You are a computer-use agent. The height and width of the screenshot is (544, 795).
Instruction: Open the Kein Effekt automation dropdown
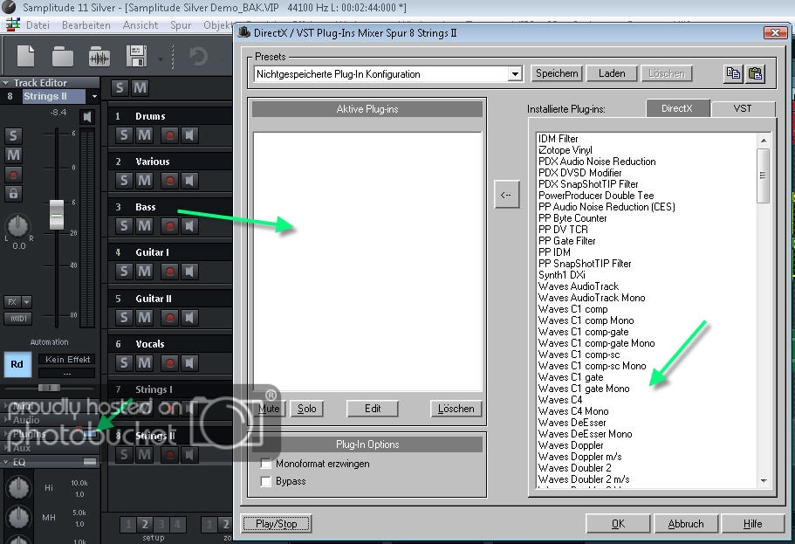pyautogui.click(x=67, y=359)
